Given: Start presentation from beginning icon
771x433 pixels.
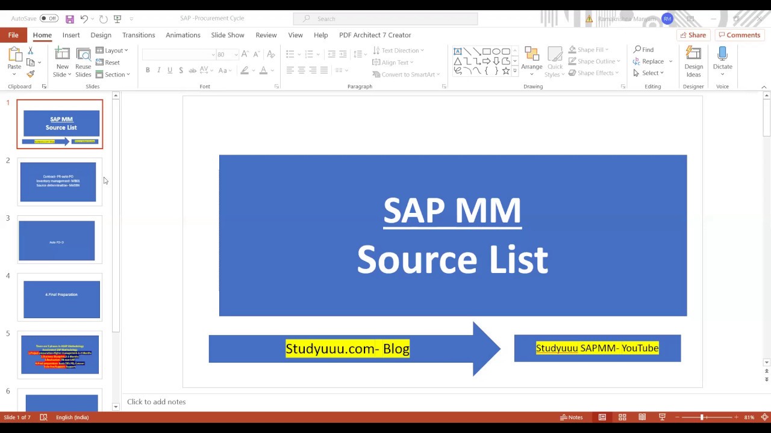Looking at the screenshot, I should [117, 19].
